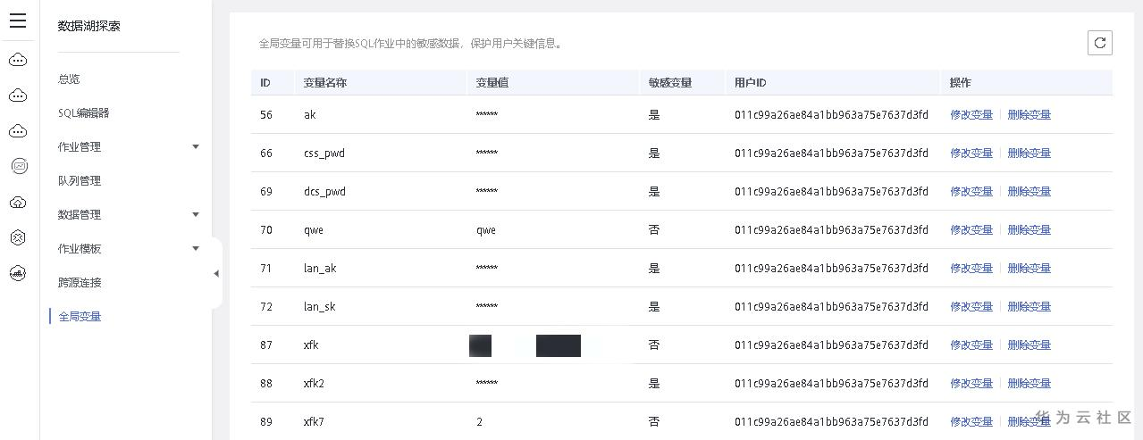Click 修改变量 for the ak variable
This screenshot has height=440, width=1143.
[x=971, y=115]
